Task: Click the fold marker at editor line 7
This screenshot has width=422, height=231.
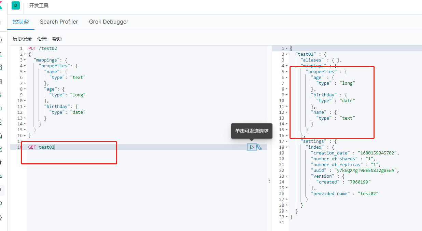Action: pyautogui.click(x=25, y=83)
